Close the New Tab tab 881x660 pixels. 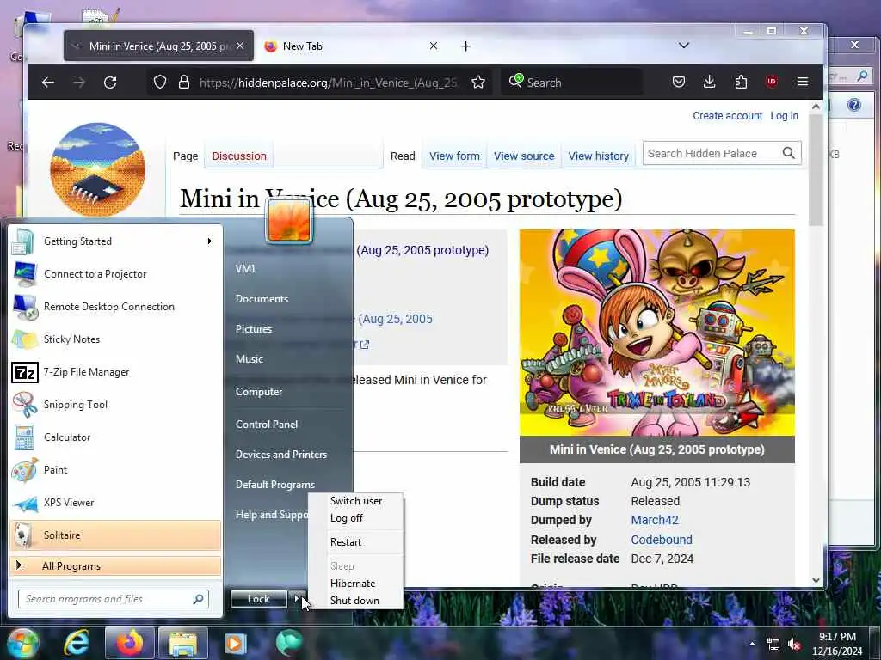(434, 46)
